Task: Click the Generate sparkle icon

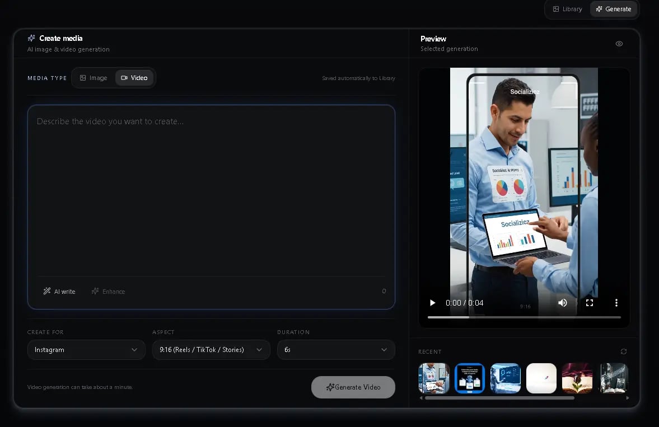Action: pyautogui.click(x=599, y=9)
